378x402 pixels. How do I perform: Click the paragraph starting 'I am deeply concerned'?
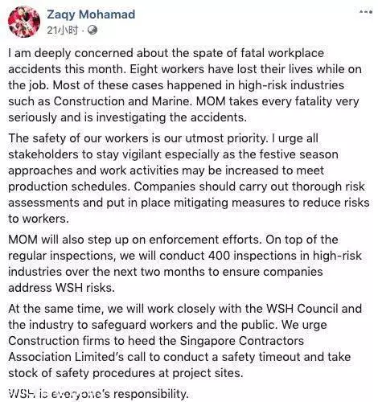(185, 85)
